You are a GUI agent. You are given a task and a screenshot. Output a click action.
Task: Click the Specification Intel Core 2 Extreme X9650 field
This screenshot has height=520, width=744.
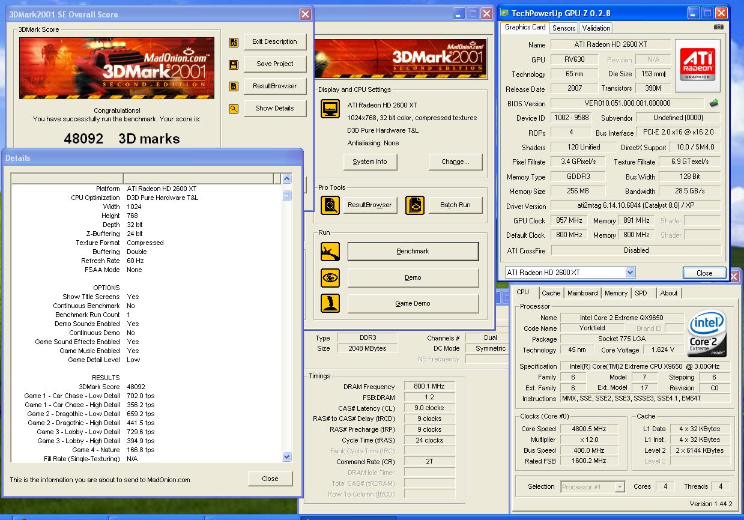coord(646,367)
